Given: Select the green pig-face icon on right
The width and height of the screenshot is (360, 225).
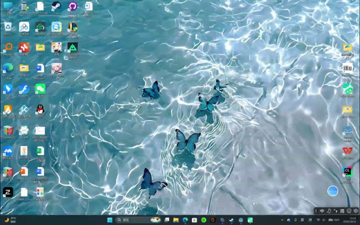Looking at the screenshot, I should coord(347,89).
